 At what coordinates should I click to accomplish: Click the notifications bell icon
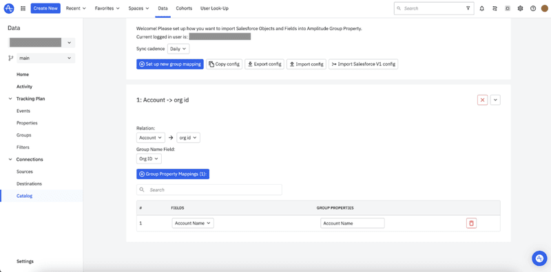click(x=481, y=8)
